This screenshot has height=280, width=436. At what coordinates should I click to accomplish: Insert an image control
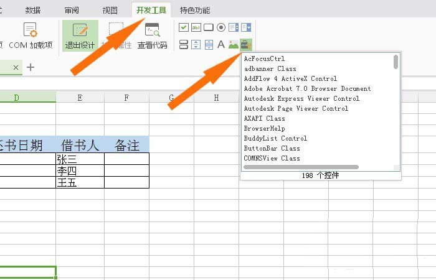click(234, 44)
